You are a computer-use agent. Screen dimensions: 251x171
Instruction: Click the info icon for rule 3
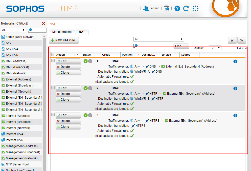(235, 116)
